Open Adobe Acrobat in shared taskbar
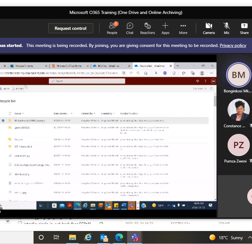The image size is (252, 244). pyautogui.click(x=70, y=205)
